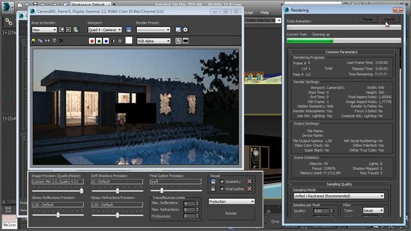Click the Final Gather Precision Draft text box
411x231 pixels.
(x=175, y=182)
